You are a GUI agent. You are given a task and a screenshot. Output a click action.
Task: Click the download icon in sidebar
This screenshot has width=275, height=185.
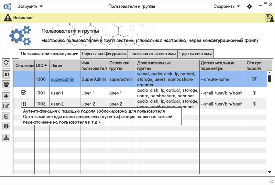point(6,138)
